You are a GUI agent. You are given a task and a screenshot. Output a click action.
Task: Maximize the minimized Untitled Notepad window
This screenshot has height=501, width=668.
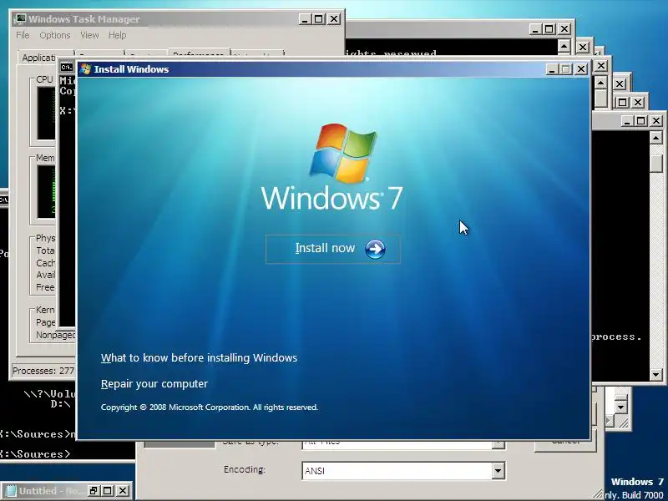[x=108, y=491]
